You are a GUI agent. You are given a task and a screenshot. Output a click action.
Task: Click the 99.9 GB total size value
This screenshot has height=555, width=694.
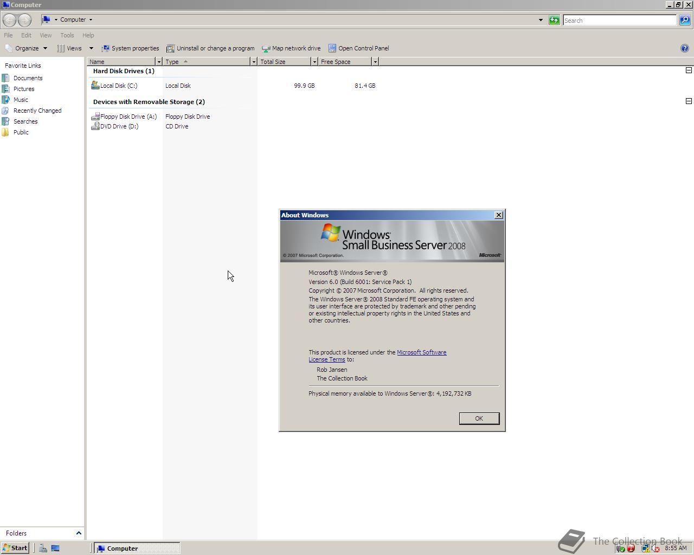click(304, 86)
